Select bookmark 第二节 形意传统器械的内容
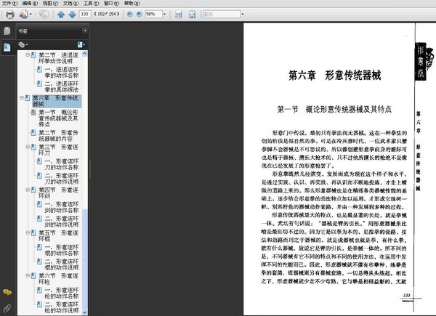436x316 pixels. [58, 135]
